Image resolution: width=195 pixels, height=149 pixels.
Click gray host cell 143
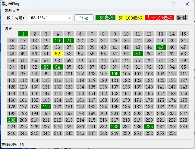[x=184, y=87]
